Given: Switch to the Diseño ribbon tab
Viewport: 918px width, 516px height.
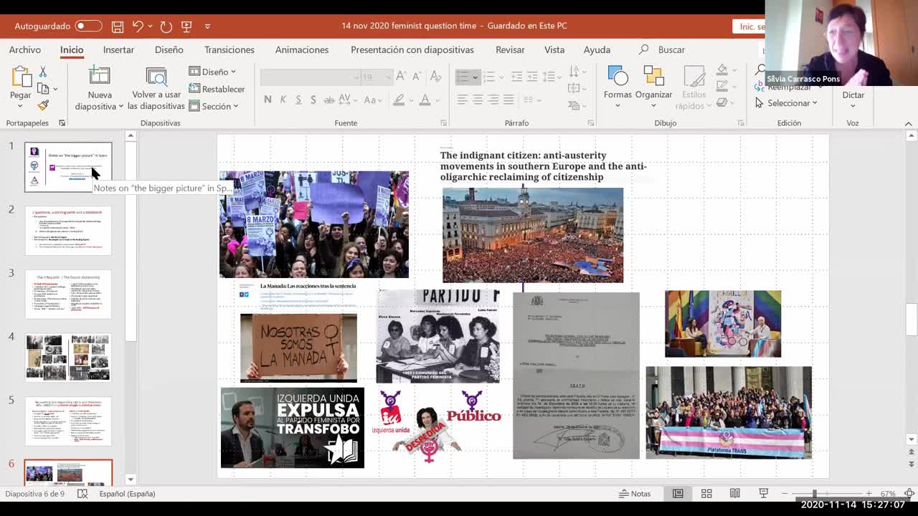Looking at the screenshot, I should pos(169,49).
